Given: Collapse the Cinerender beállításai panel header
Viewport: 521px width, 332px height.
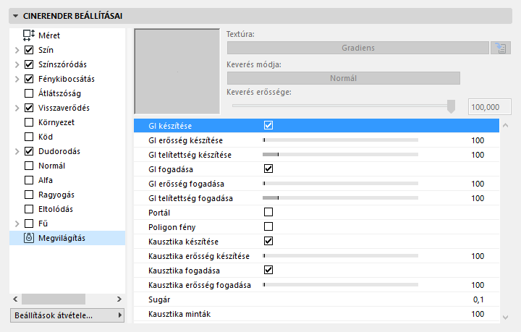Looking at the screenshot, I should pos(260,16).
